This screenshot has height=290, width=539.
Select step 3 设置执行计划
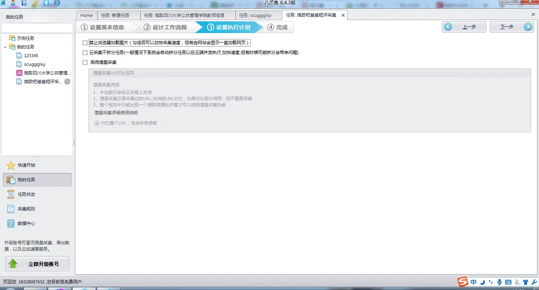click(x=229, y=27)
